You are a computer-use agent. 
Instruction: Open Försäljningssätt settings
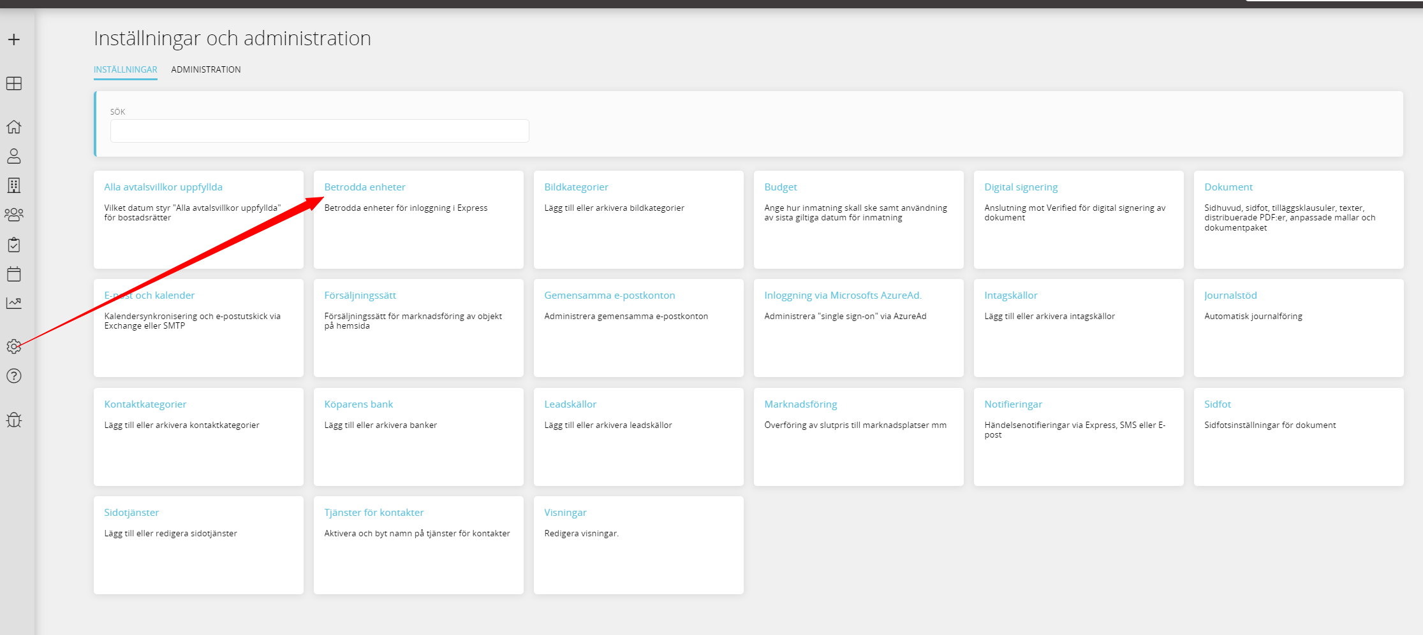(x=360, y=296)
